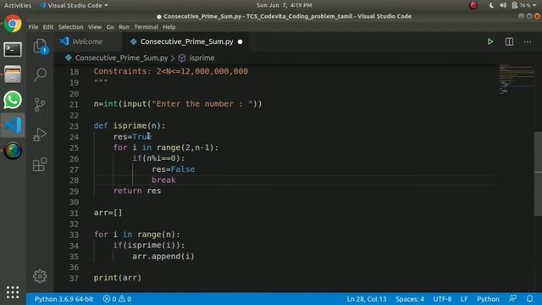This screenshot has width=542, height=305.
Task: Click the Constraints comment on line 18
Action: (x=171, y=71)
